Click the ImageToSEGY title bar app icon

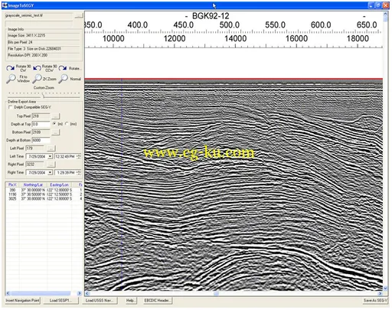point(5,5)
